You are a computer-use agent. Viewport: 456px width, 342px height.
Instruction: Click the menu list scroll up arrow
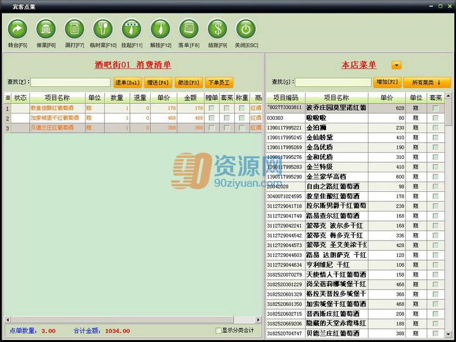click(x=448, y=96)
